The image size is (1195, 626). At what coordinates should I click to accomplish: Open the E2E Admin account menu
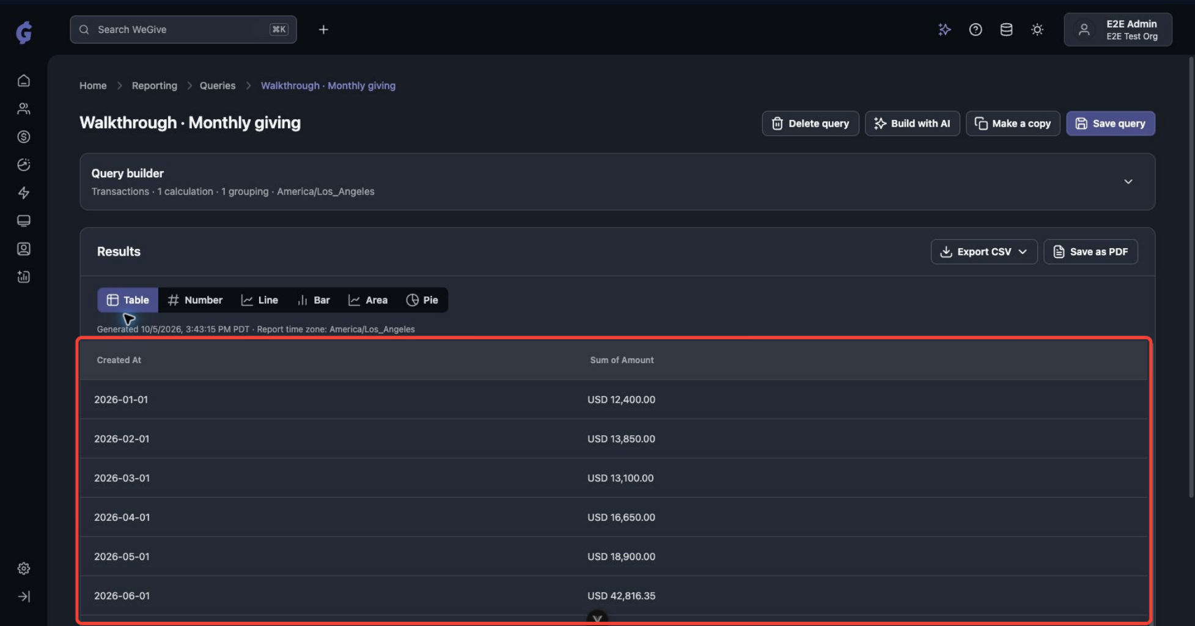[x=1118, y=29]
